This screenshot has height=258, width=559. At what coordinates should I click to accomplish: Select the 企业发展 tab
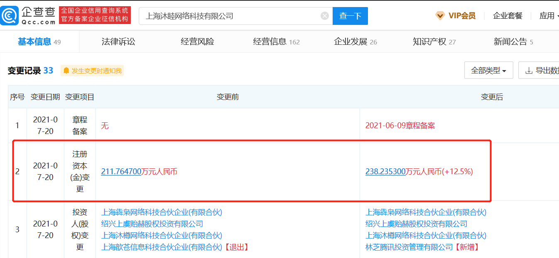click(355, 41)
